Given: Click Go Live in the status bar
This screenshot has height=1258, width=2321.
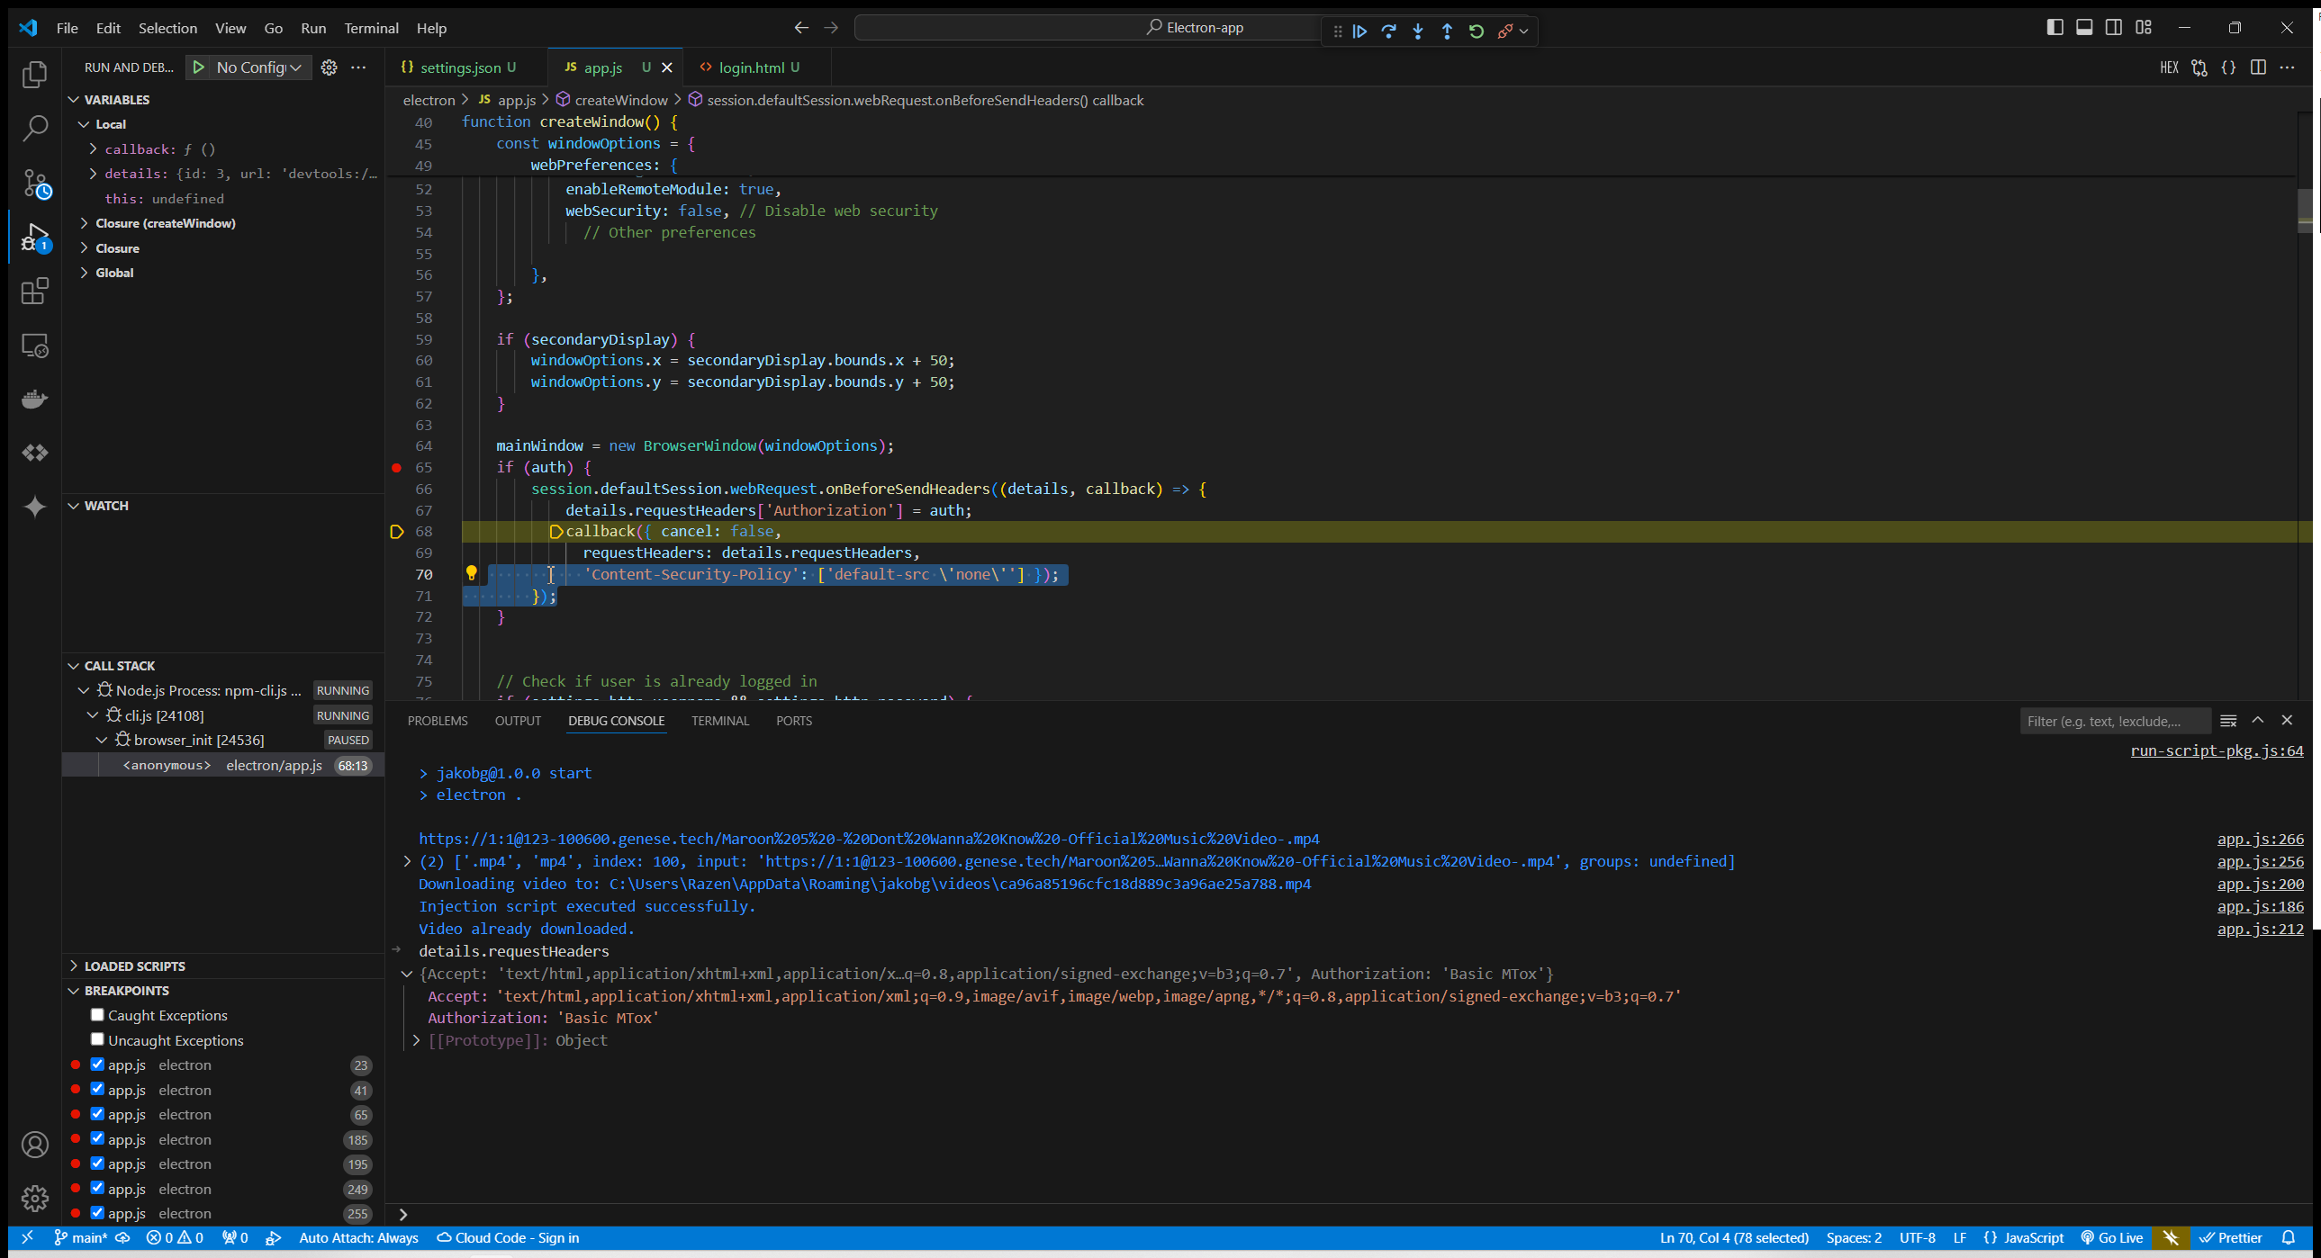Looking at the screenshot, I should 2111,1237.
